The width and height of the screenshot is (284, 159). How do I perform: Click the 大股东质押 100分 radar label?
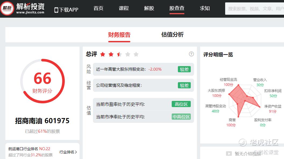pyautogui.click(x=216, y=93)
